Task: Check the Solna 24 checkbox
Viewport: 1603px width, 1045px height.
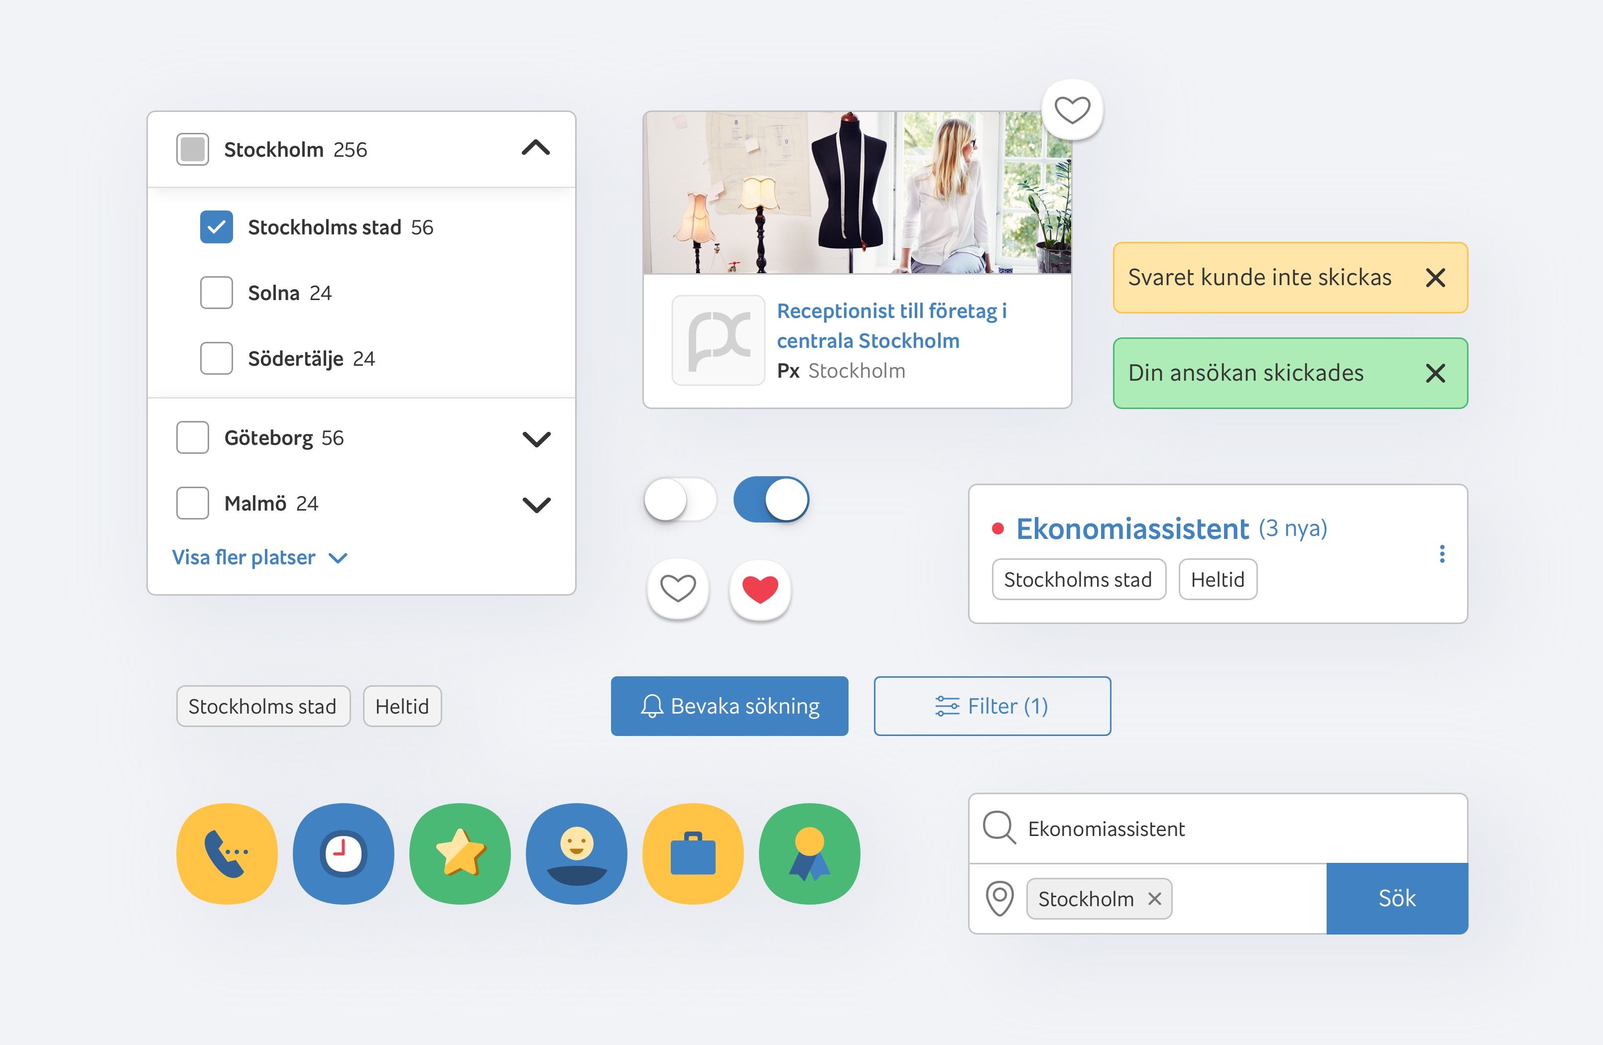Action: [x=216, y=293]
